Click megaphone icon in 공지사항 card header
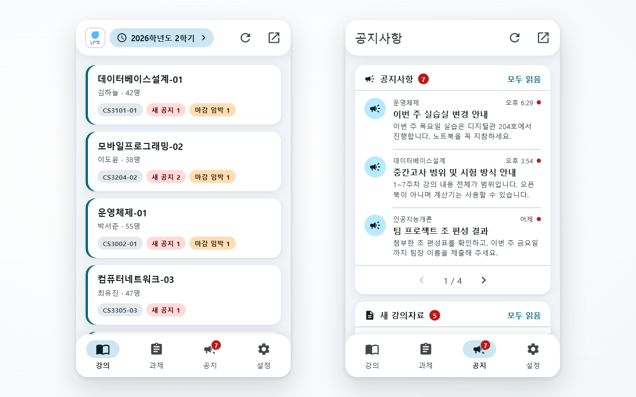Image resolution: width=636 pixels, height=397 pixels. (370, 79)
